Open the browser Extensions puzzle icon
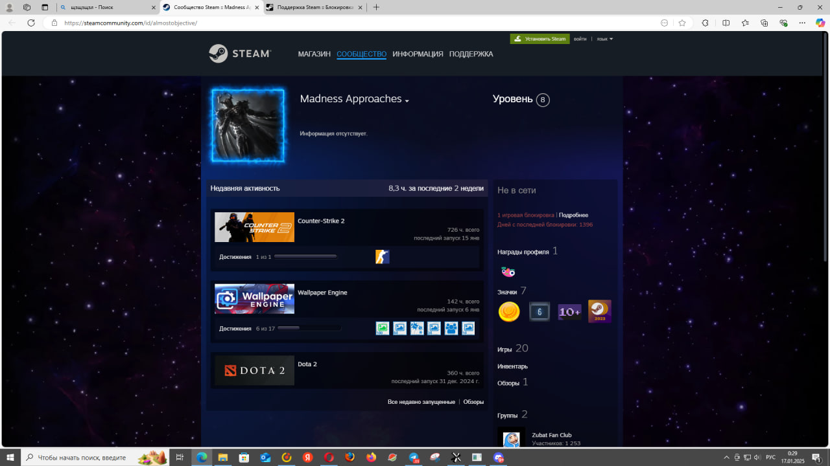The image size is (830, 466). (705, 23)
